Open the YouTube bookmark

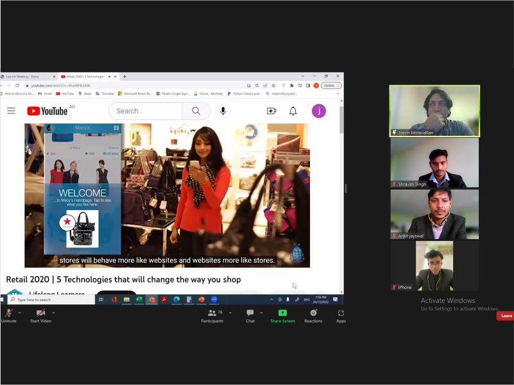pos(65,94)
